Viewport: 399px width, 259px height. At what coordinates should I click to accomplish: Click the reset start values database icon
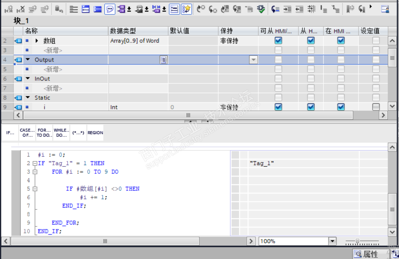(59, 9)
